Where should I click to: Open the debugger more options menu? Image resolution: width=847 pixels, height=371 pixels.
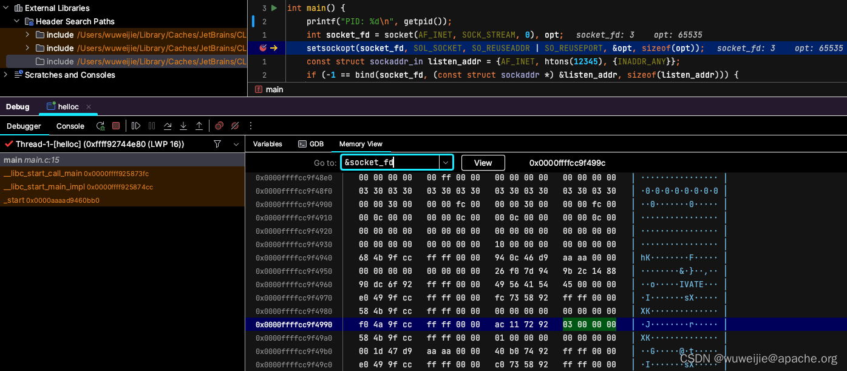pyautogui.click(x=251, y=126)
